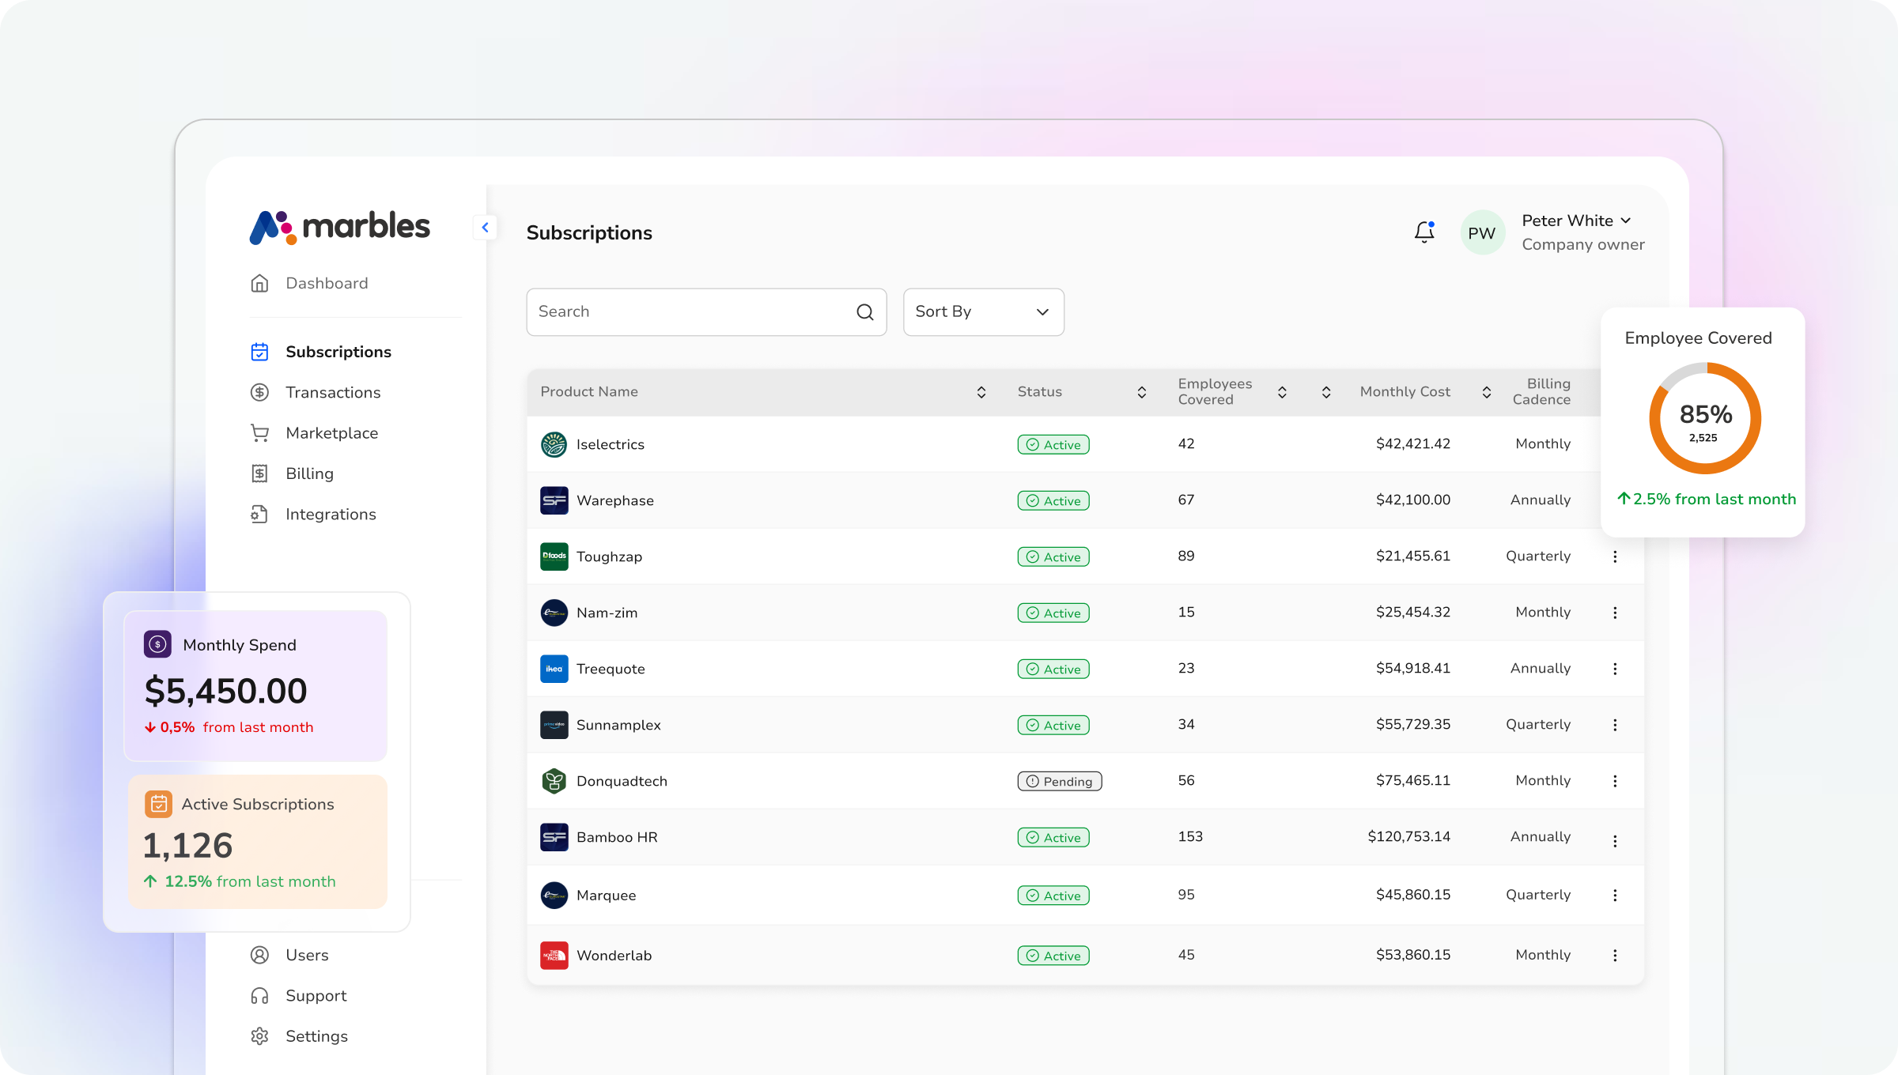
Task: Open row options for Donquadtech
Action: pyautogui.click(x=1615, y=781)
